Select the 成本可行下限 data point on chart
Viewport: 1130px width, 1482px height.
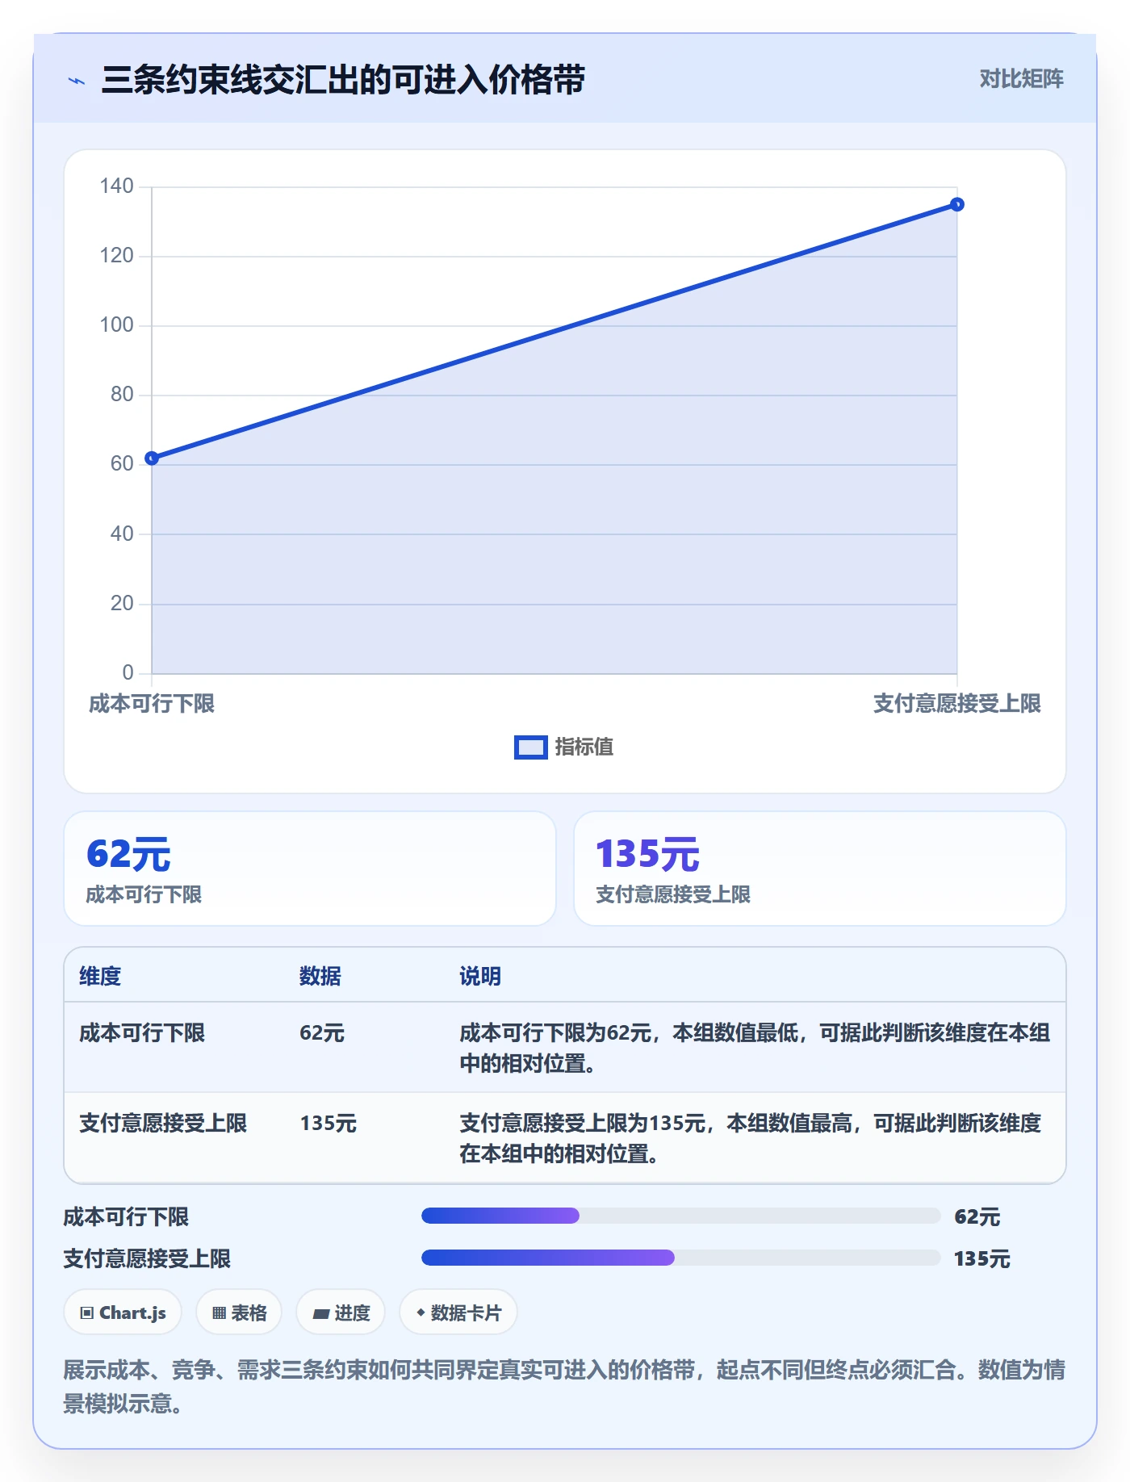pyautogui.click(x=152, y=458)
